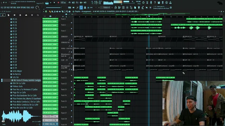Select the playlist select tool
Image resolution: width=225 pixels, height=126 pixels.
tap(65, 12)
